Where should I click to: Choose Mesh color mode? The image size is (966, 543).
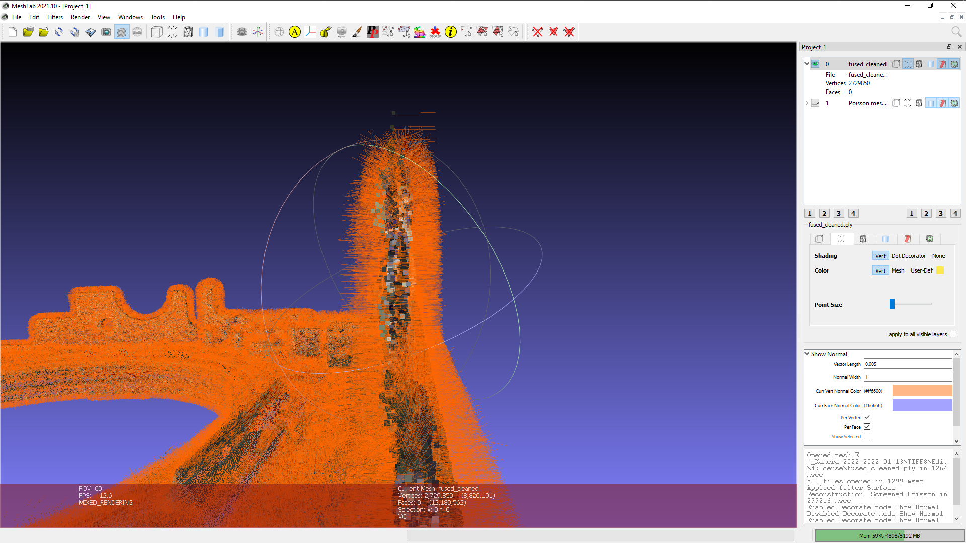[x=898, y=270]
